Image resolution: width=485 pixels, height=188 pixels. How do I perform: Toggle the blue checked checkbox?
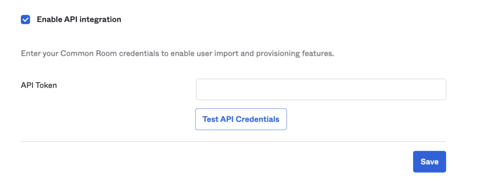(25, 20)
